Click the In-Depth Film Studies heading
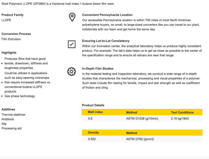This screenshot has height=159, width=209. coord(98,69)
